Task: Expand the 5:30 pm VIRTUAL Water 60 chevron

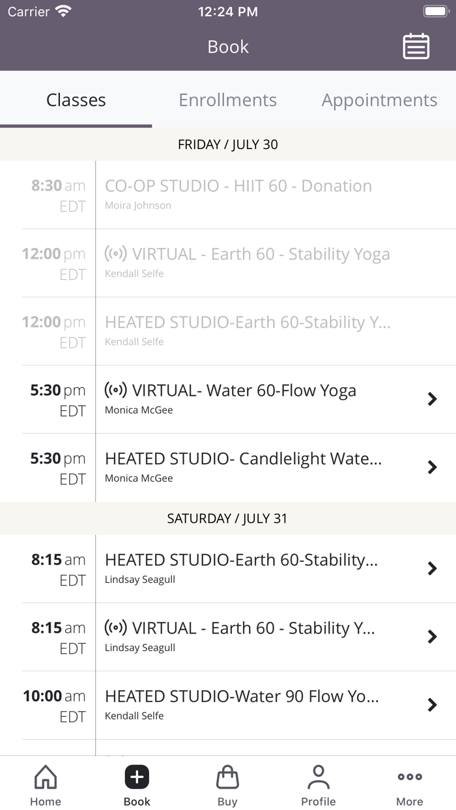Action: (433, 399)
